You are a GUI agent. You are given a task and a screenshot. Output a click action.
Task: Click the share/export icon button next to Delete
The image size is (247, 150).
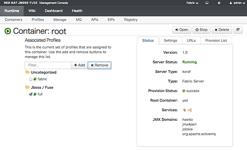click(238, 30)
